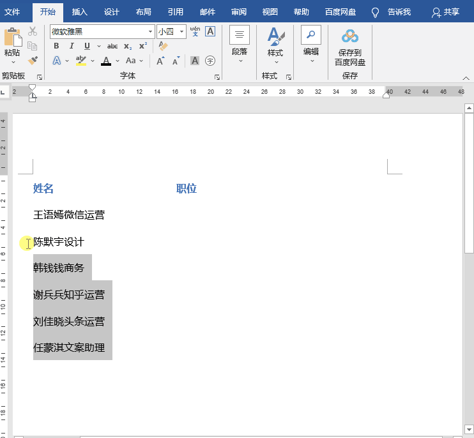Open the font name dropdown 微软雅黑
Viewport: 474px width, 438px height.
pyautogui.click(x=151, y=31)
